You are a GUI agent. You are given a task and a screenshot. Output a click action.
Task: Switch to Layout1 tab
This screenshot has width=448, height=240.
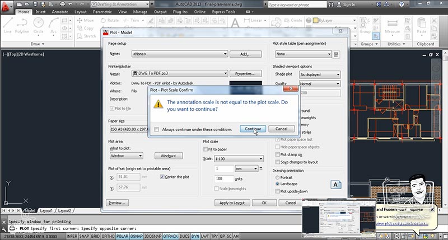(46, 210)
